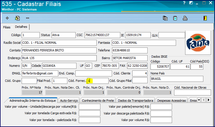This screenshot has height=127, width=215.
Task: Click the copy documents toolbar icon
Action: pos(165,18)
